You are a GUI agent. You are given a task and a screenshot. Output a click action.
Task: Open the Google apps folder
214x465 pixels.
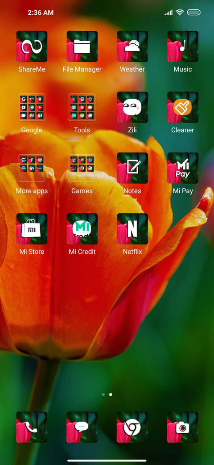point(32,107)
